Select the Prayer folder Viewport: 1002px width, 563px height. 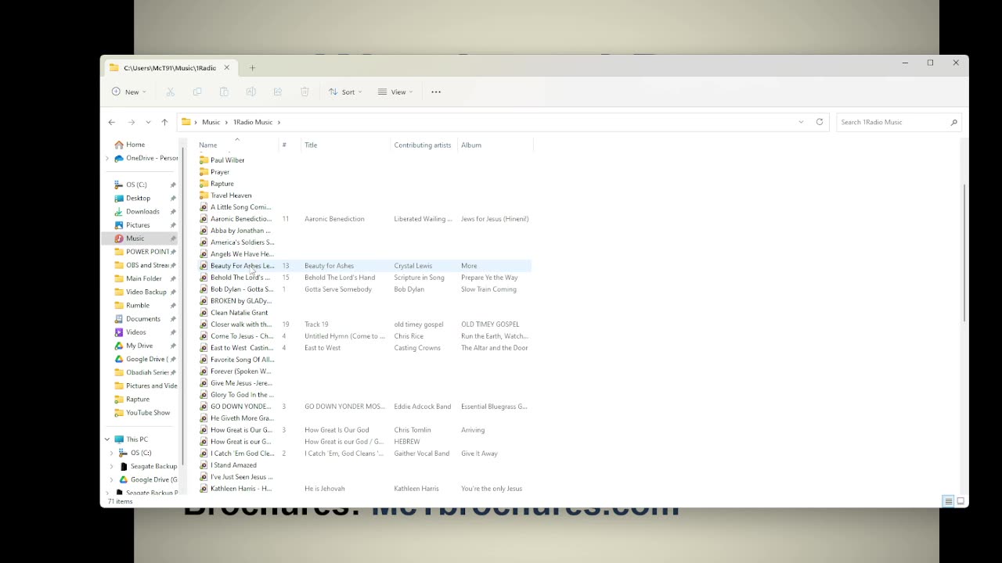coord(214,172)
